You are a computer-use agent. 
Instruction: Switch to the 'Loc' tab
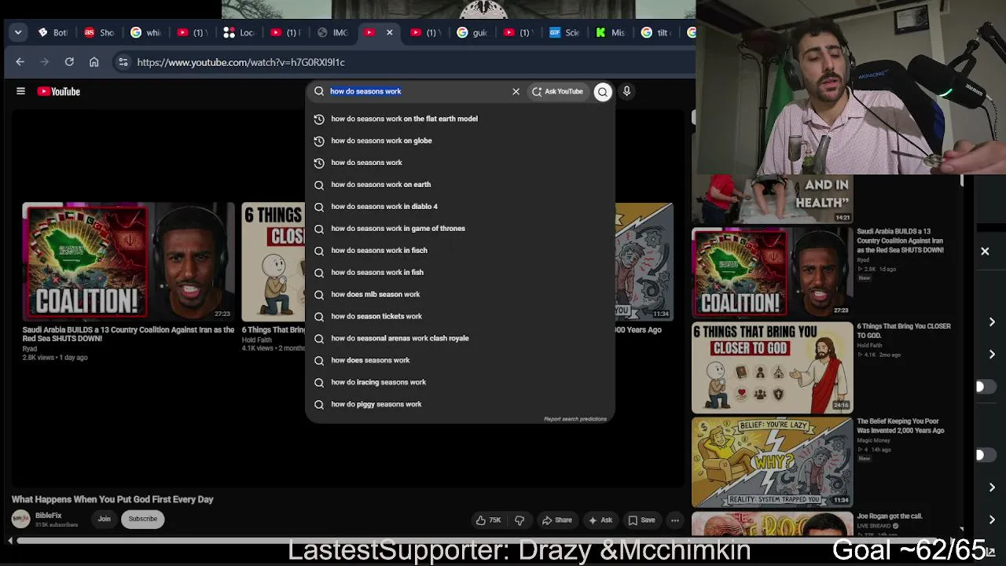(239, 32)
